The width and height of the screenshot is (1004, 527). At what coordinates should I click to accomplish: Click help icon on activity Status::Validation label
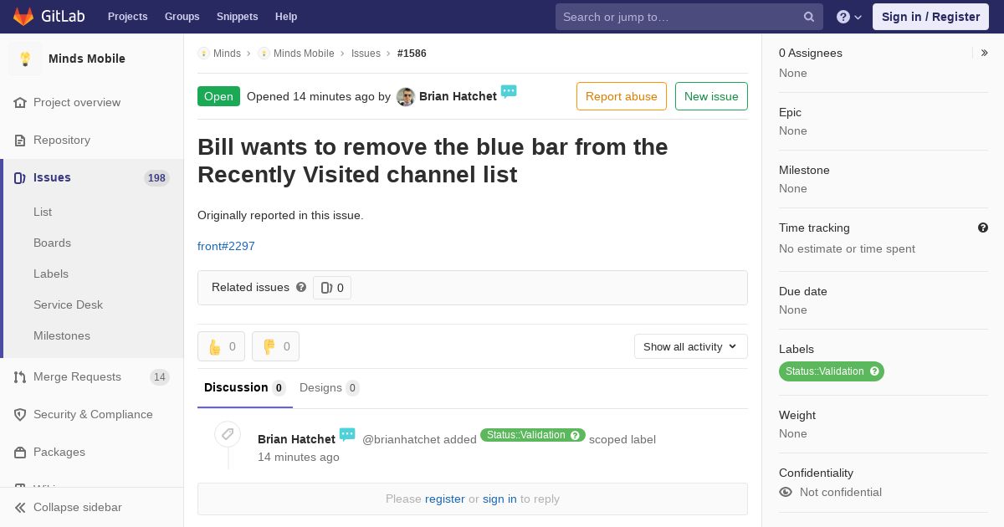click(575, 435)
